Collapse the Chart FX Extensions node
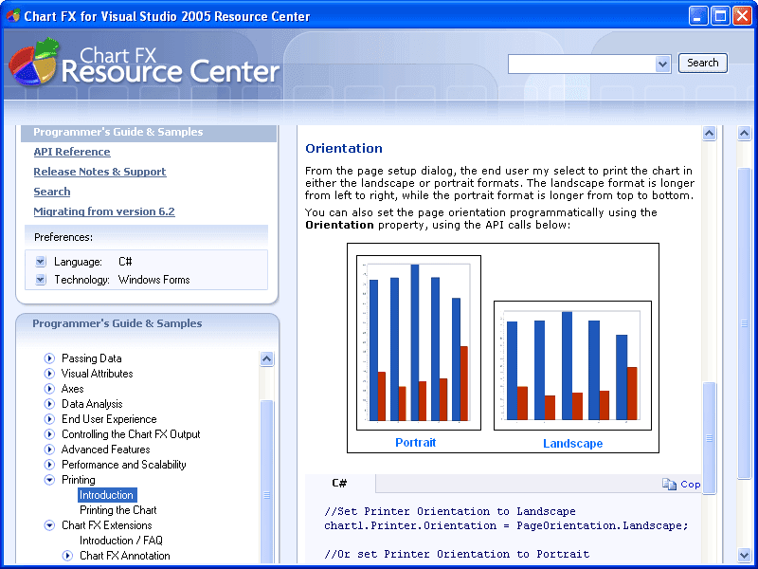758x569 pixels. (49, 525)
